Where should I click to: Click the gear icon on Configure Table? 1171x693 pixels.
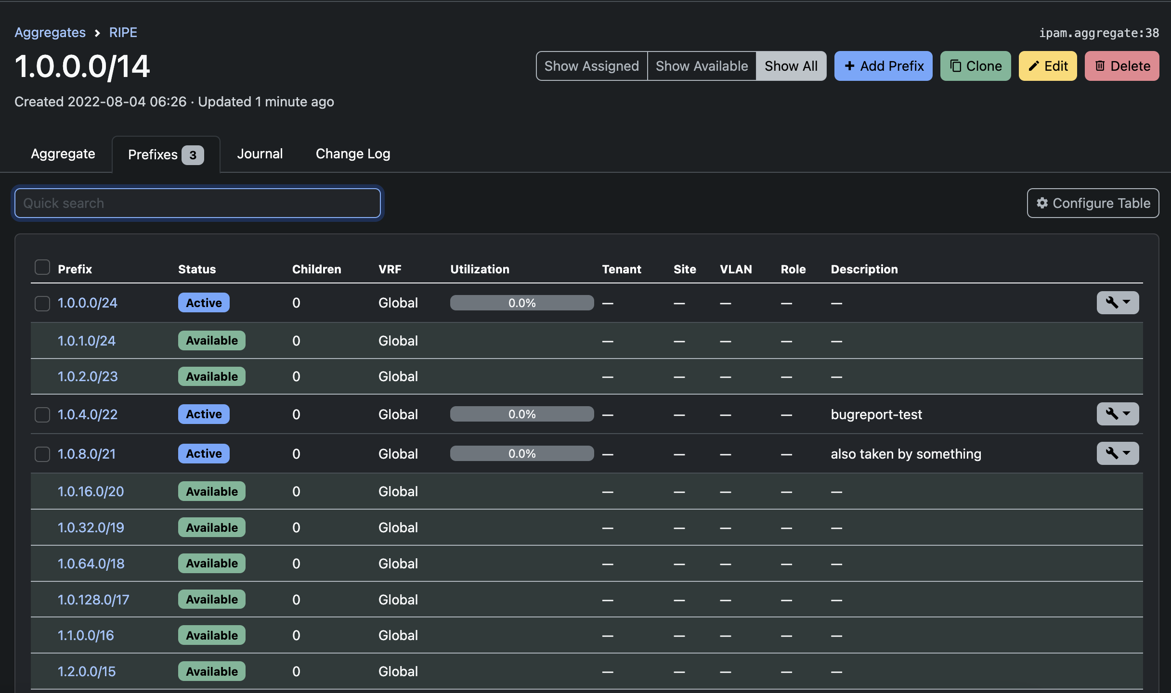point(1042,203)
